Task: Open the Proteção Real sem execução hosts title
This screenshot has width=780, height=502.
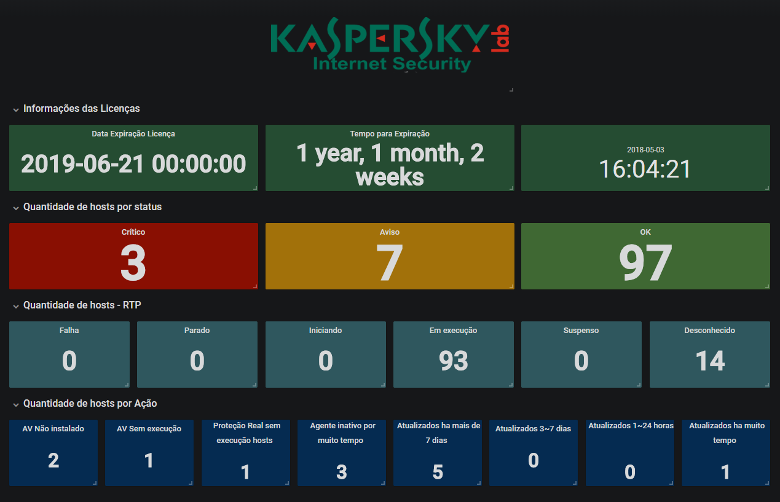Action: (x=245, y=433)
